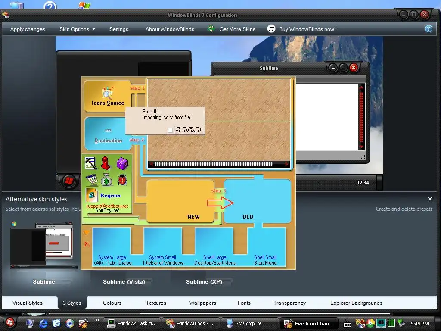Click the step 3 red arrow button
This screenshot has height=331, width=441.
coord(220,203)
